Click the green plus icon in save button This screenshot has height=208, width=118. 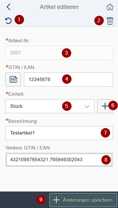click(x=56, y=200)
